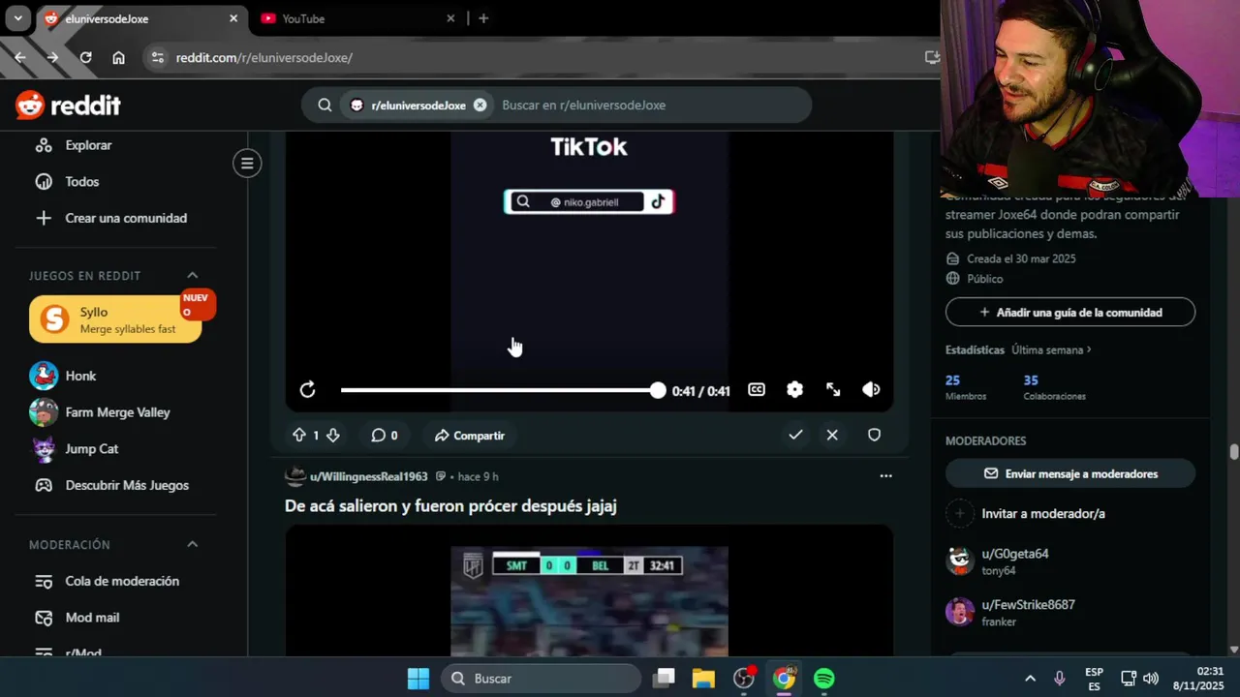The width and height of the screenshot is (1240, 697).
Task: Click the search magnifier icon in Reddit
Action: pos(325,105)
